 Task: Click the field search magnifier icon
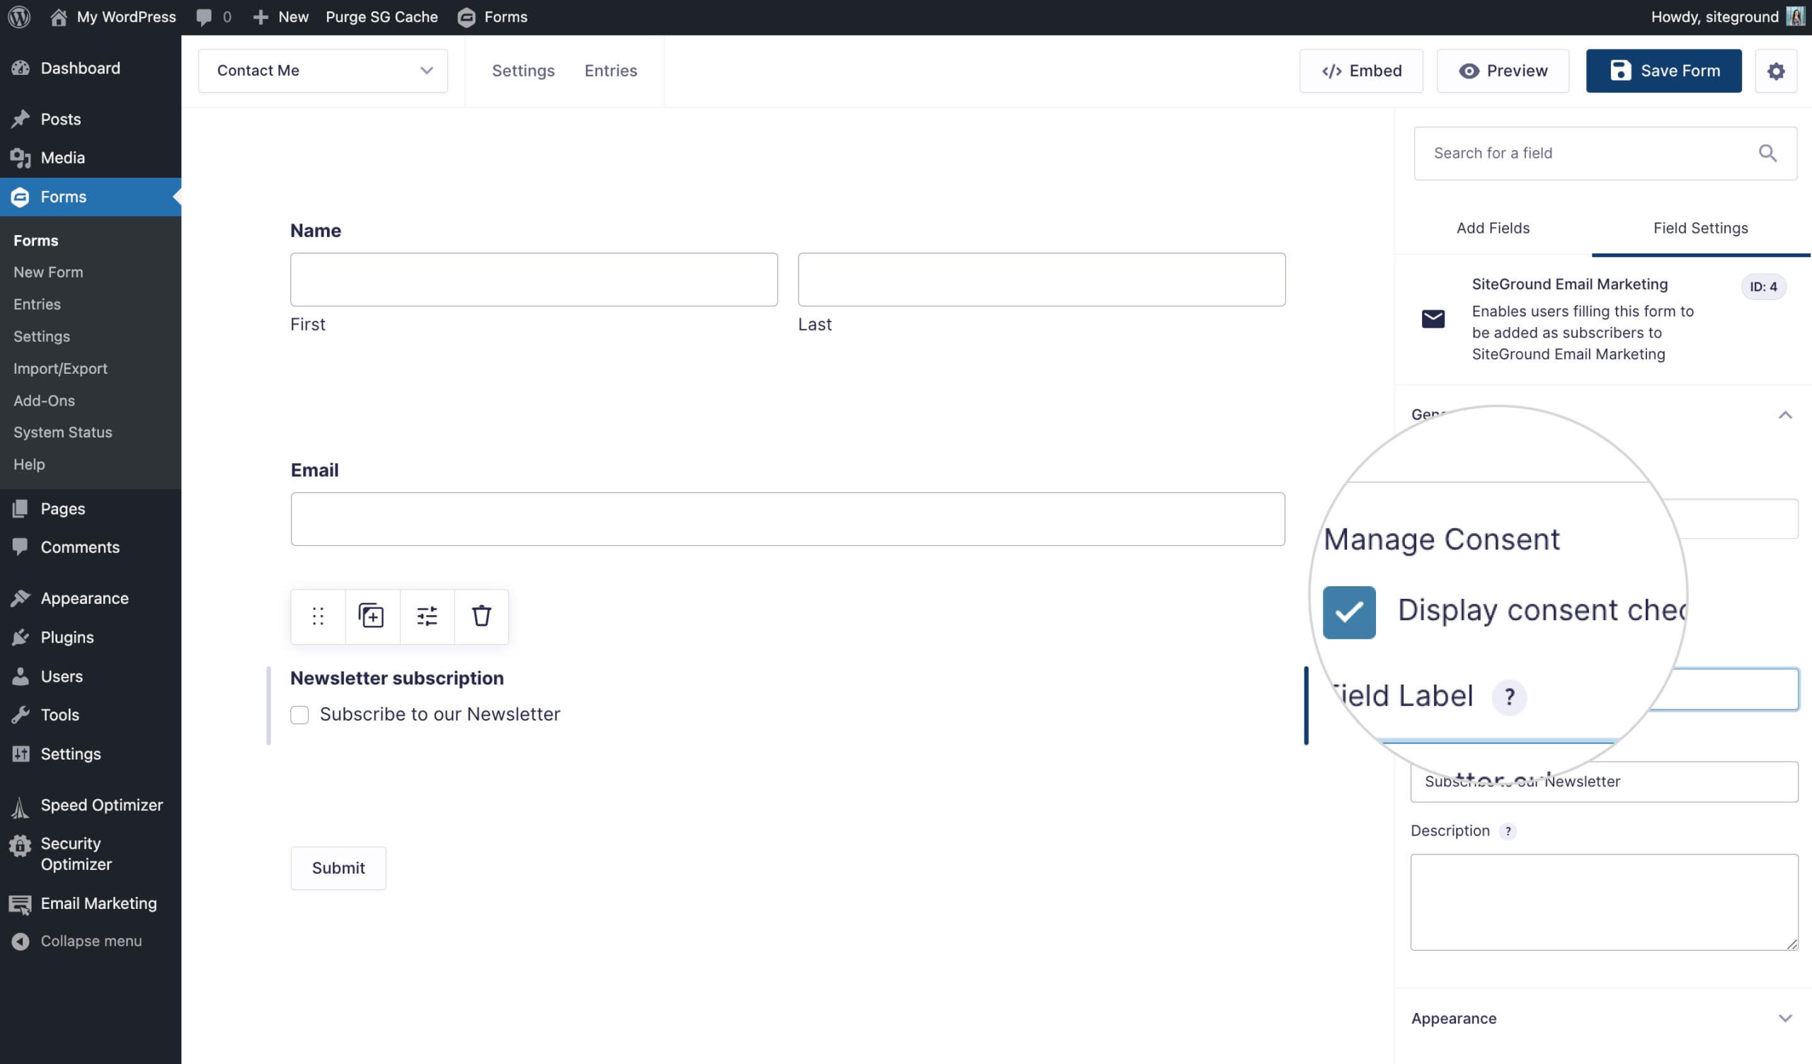pyautogui.click(x=1767, y=153)
